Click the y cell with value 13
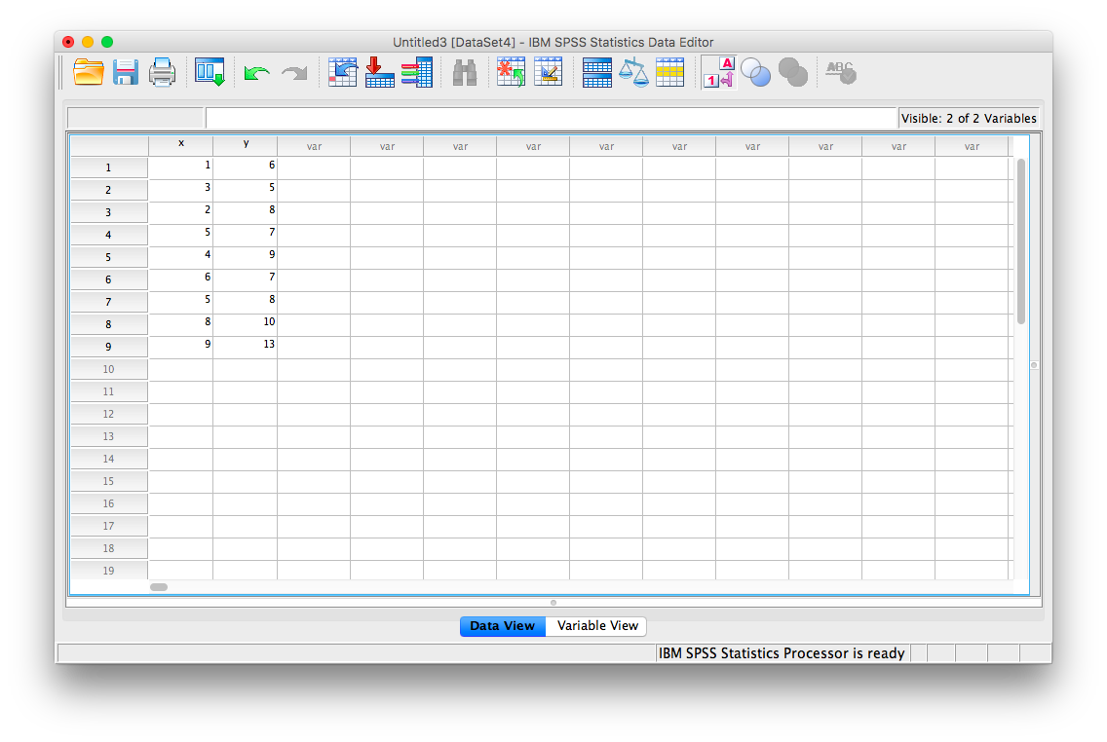The height and width of the screenshot is (742, 1107). click(x=245, y=347)
